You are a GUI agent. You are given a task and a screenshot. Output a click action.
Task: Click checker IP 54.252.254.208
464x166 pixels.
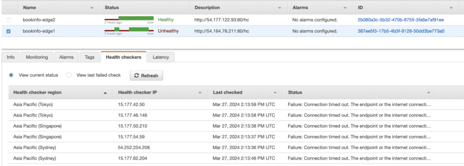(x=134, y=147)
